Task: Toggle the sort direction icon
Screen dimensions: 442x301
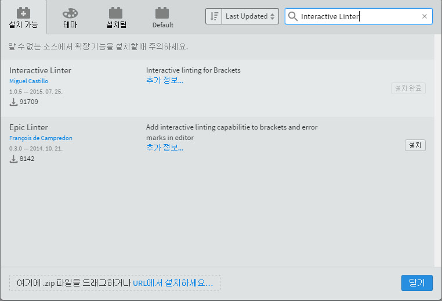Action: 214,16
